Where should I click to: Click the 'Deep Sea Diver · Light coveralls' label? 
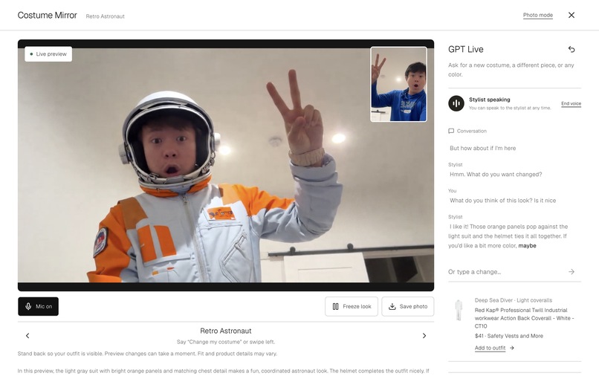point(513,300)
